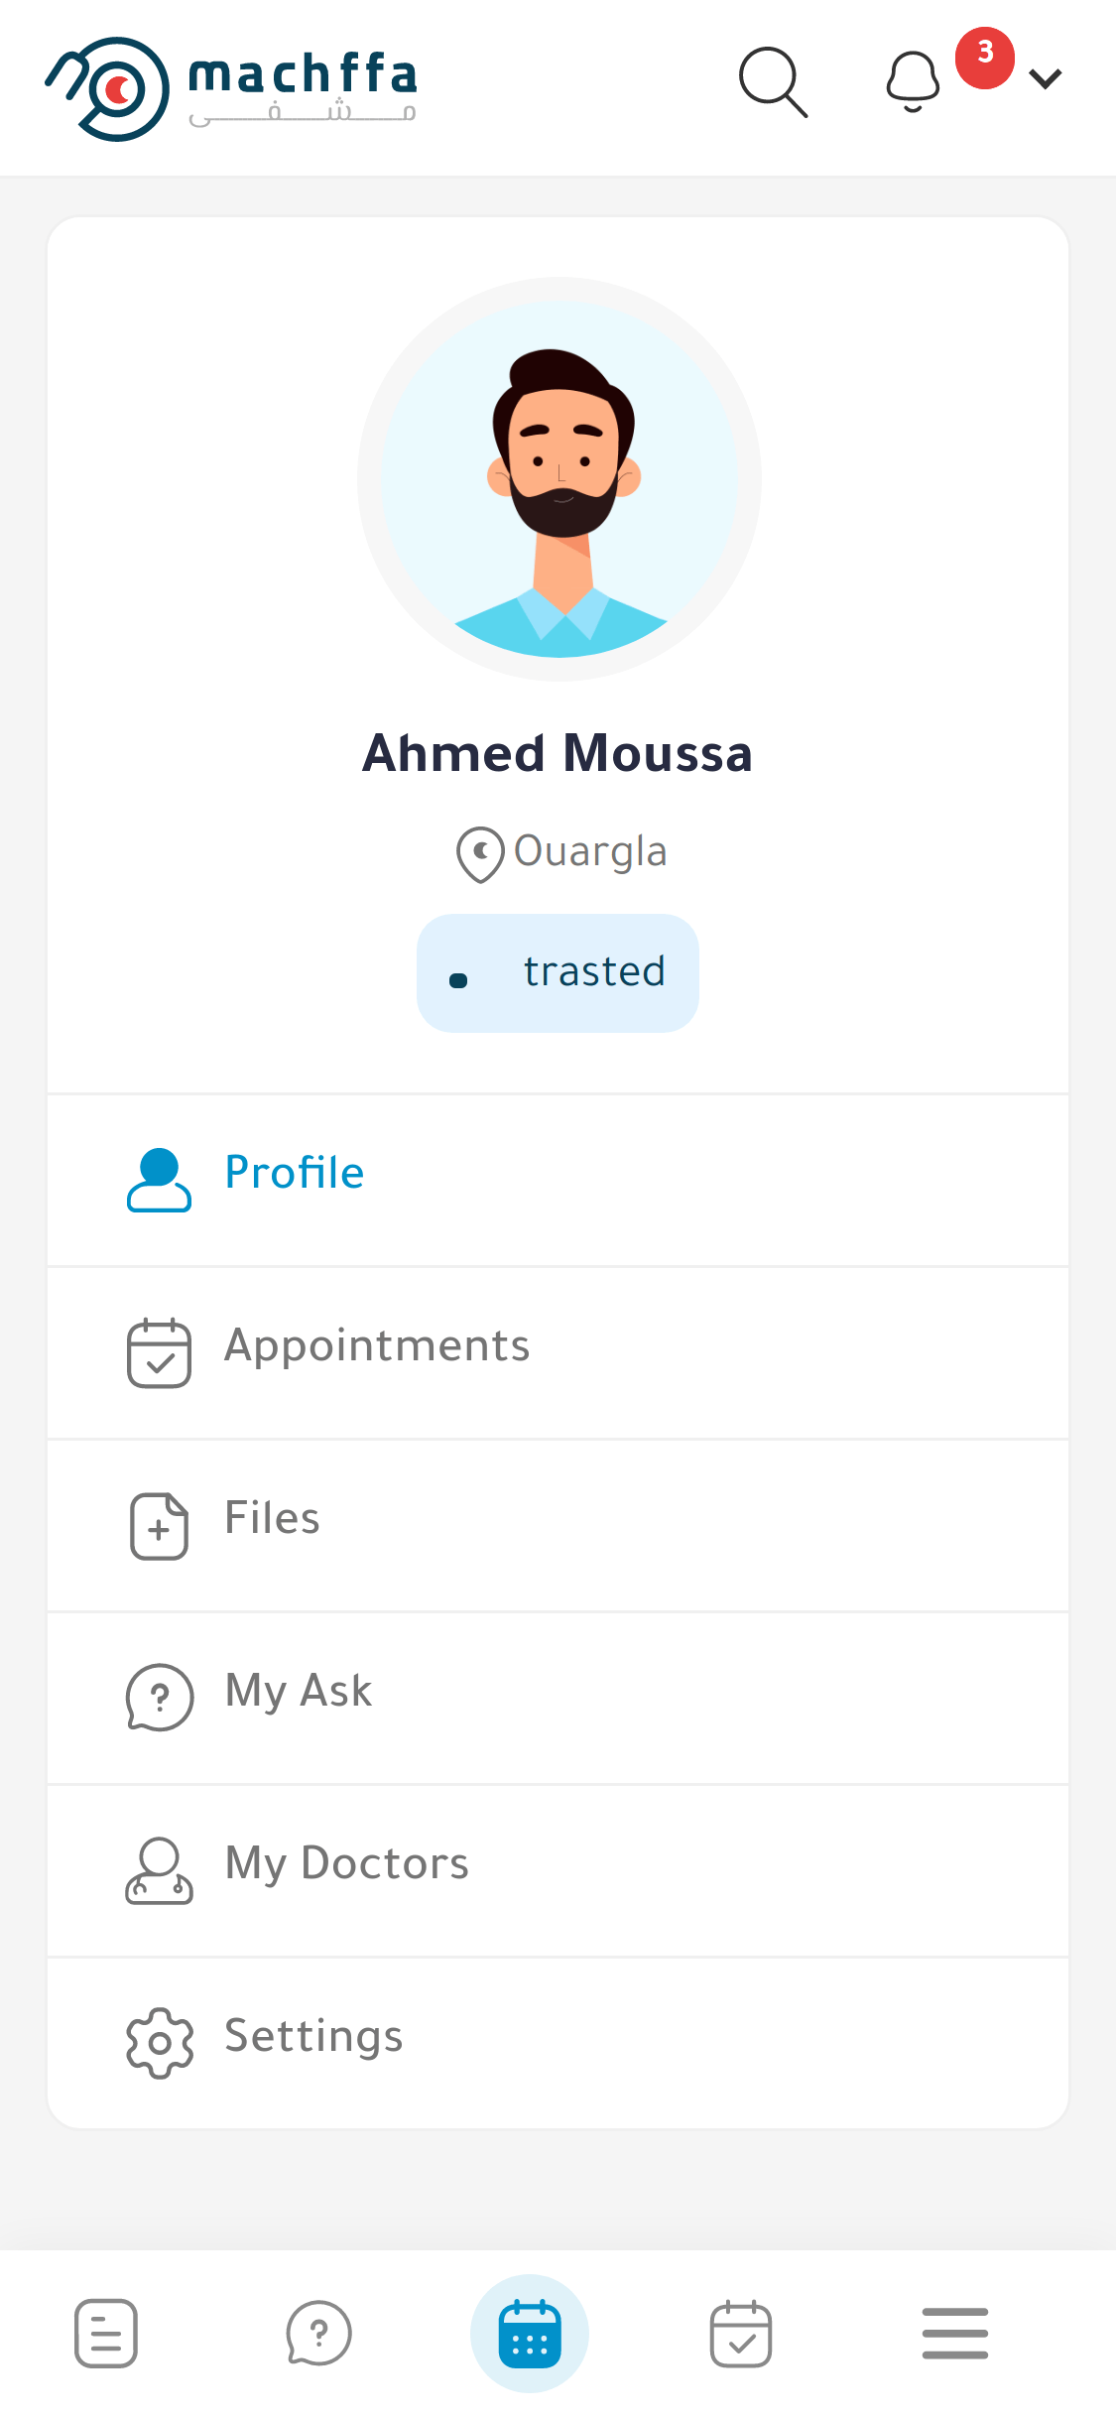Expand the header account dropdown chevron
Image resolution: width=1116 pixels, height=2417 pixels.
click(x=1046, y=79)
